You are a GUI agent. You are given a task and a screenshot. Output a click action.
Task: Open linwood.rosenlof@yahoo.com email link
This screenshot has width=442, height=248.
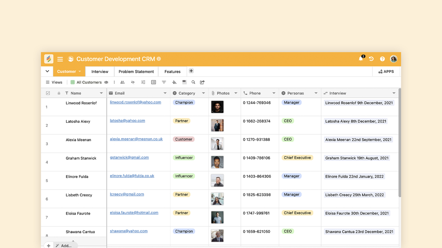[135, 102]
